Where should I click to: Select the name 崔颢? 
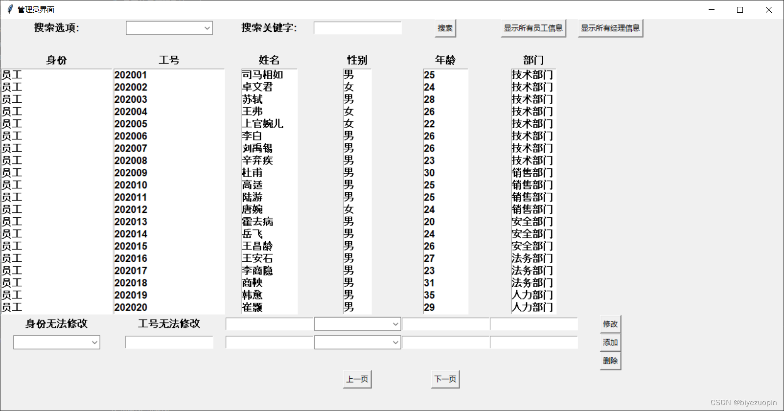coord(253,307)
